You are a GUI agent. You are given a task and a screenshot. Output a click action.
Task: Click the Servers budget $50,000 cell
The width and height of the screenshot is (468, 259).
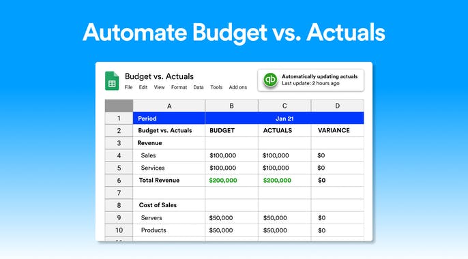(232, 218)
